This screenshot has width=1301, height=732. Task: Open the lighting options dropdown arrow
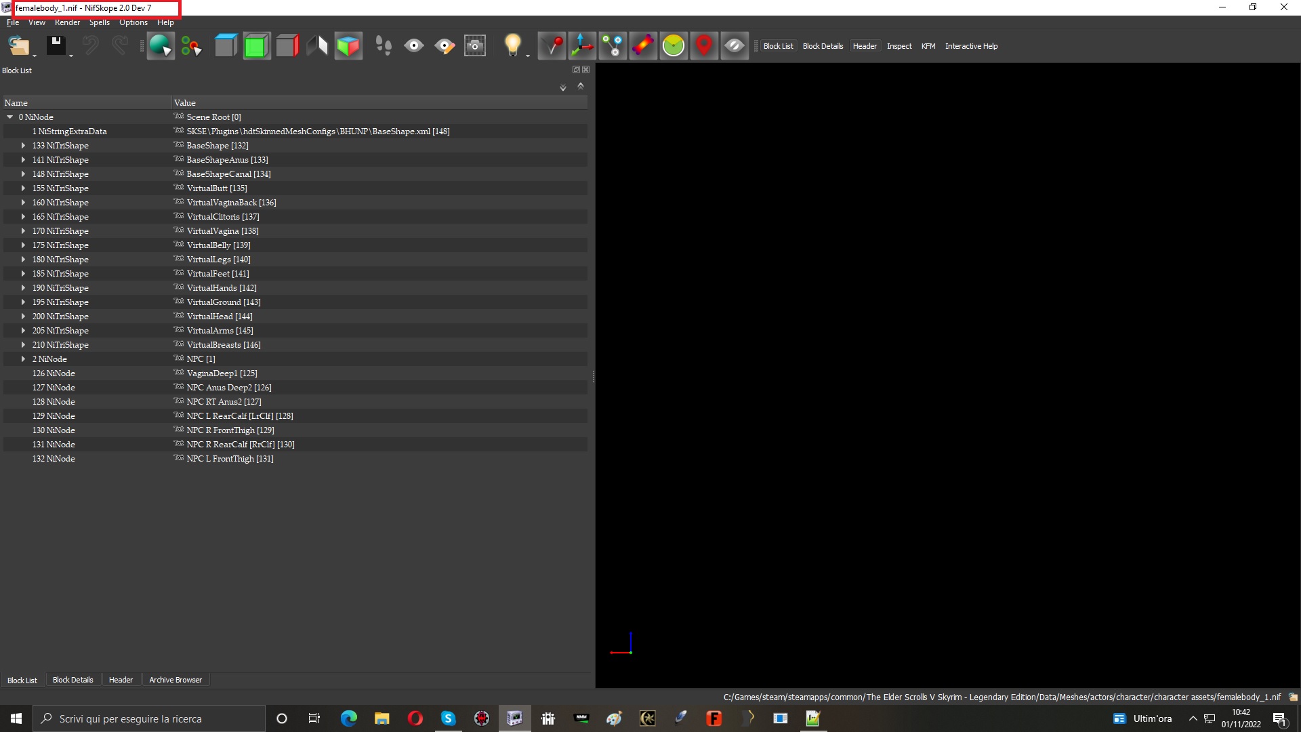[528, 56]
